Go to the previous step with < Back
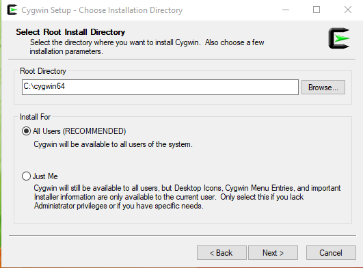Image resolution: width=363 pixels, height=268 pixels. click(x=221, y=253)
